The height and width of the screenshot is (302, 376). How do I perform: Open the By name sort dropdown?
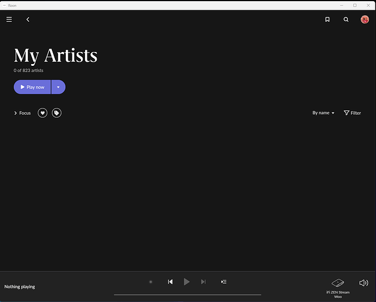pos(323,113)
